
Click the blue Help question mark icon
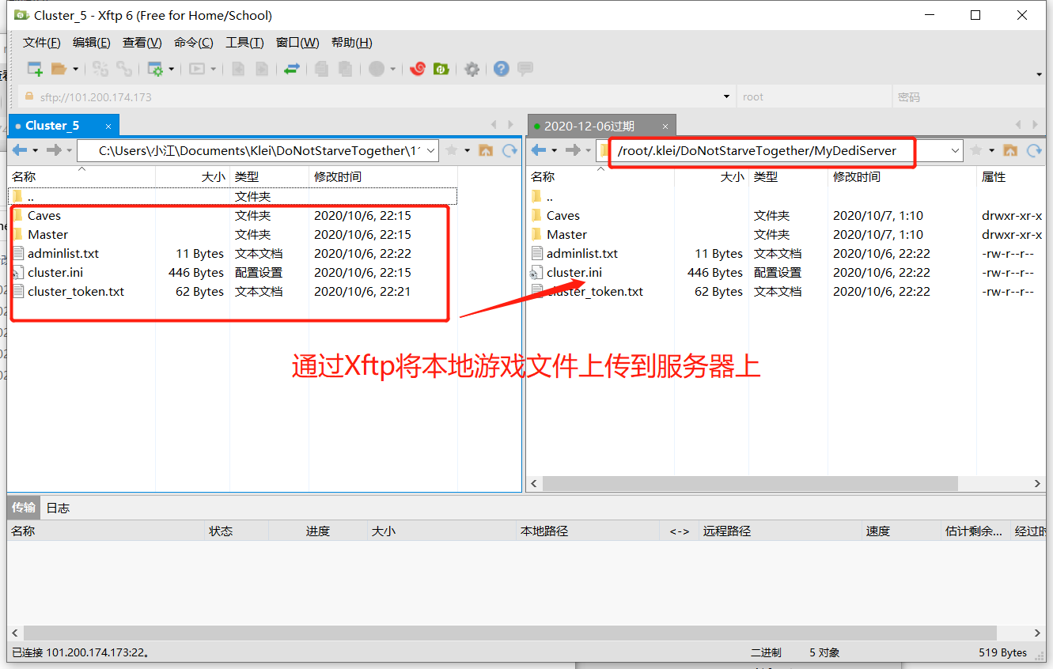tap(501, 69)
